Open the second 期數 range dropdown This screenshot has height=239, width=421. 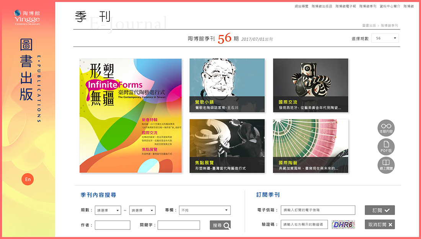(142, 210)
